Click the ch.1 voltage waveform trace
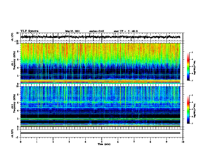Screen dimensions: 206x159 (x=100, y=37)
